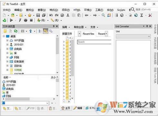This screenshot has height=116, width=158.
Task: Pin the Unit Converter panel
Action: tap(147, 26)
